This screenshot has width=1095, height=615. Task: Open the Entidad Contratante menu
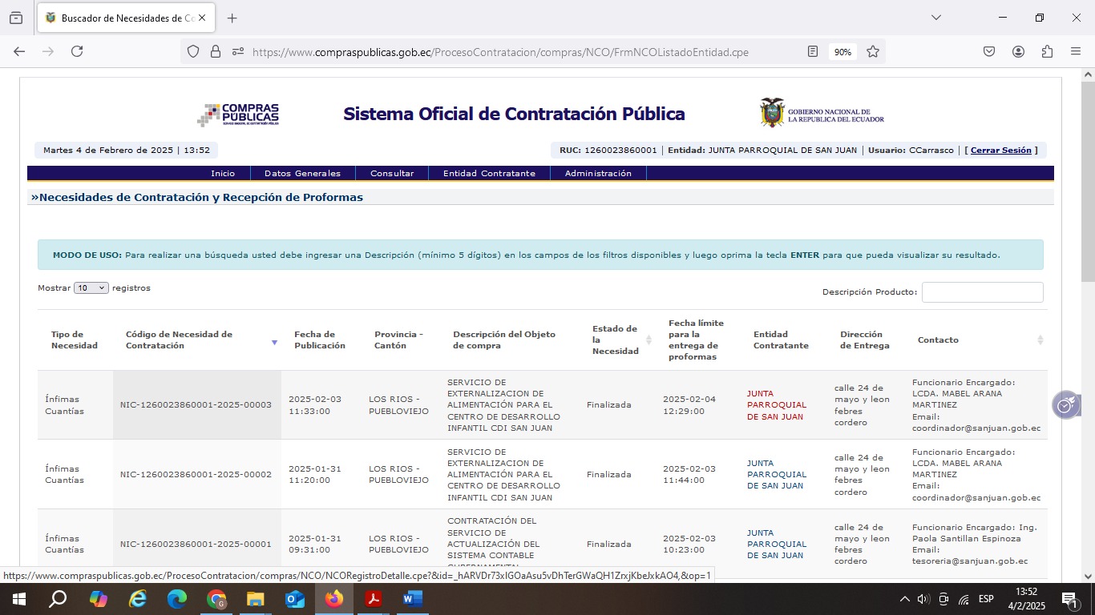[x=489, y=173]
